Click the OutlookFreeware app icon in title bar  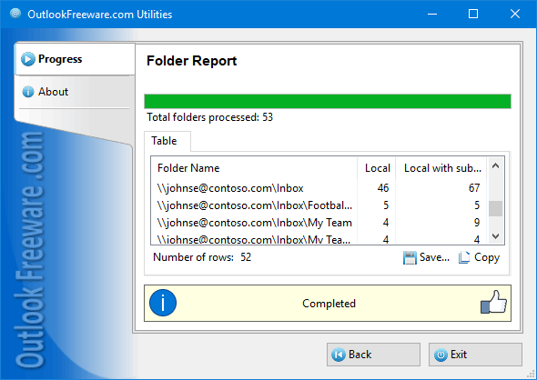tap(15, 14)
